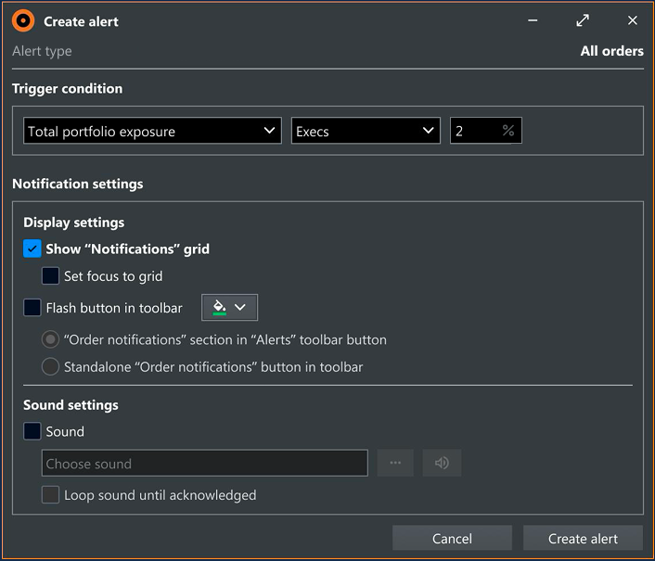Image resolution: width=655 pixels, height=561 pixels.
Task: Minimize the Create alert dialog
Action: (533, 20)
